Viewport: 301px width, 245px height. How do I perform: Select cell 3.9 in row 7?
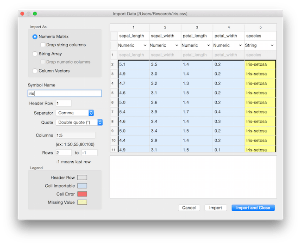pyautogui.click(x=165, y=112)
